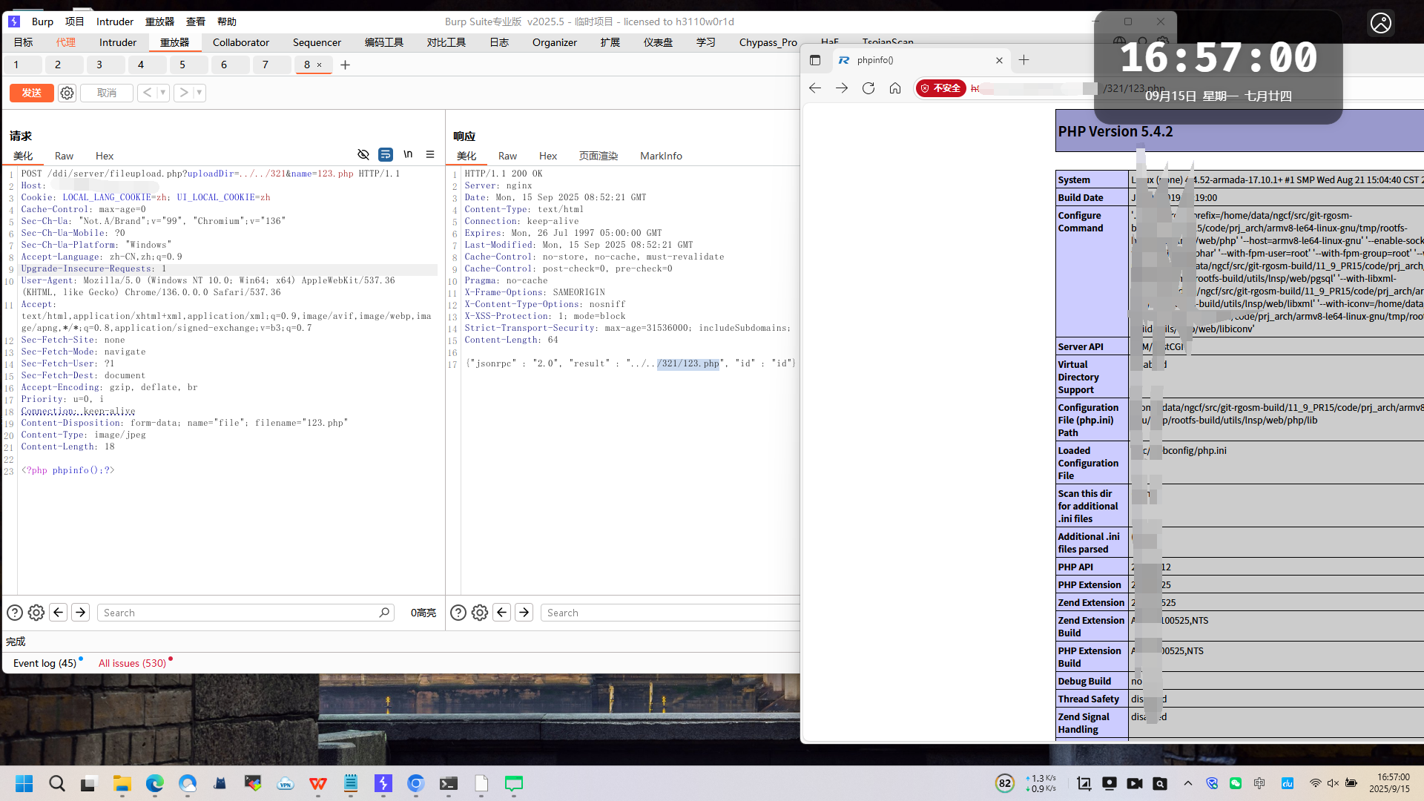Toggle word wrap in request editor
1424x801 pixels.
coord(386,154)
